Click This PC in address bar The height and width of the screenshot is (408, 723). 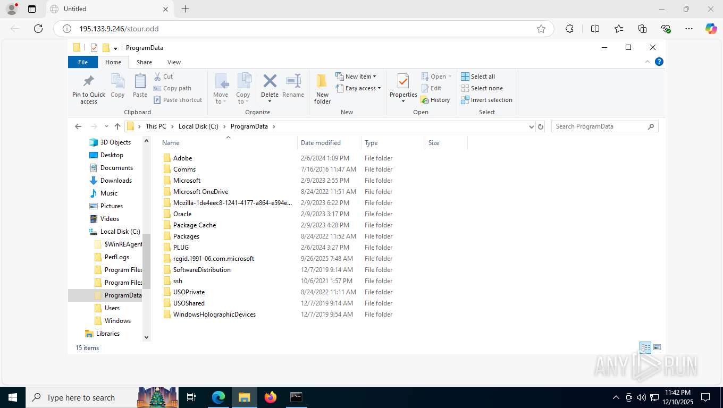156,126
